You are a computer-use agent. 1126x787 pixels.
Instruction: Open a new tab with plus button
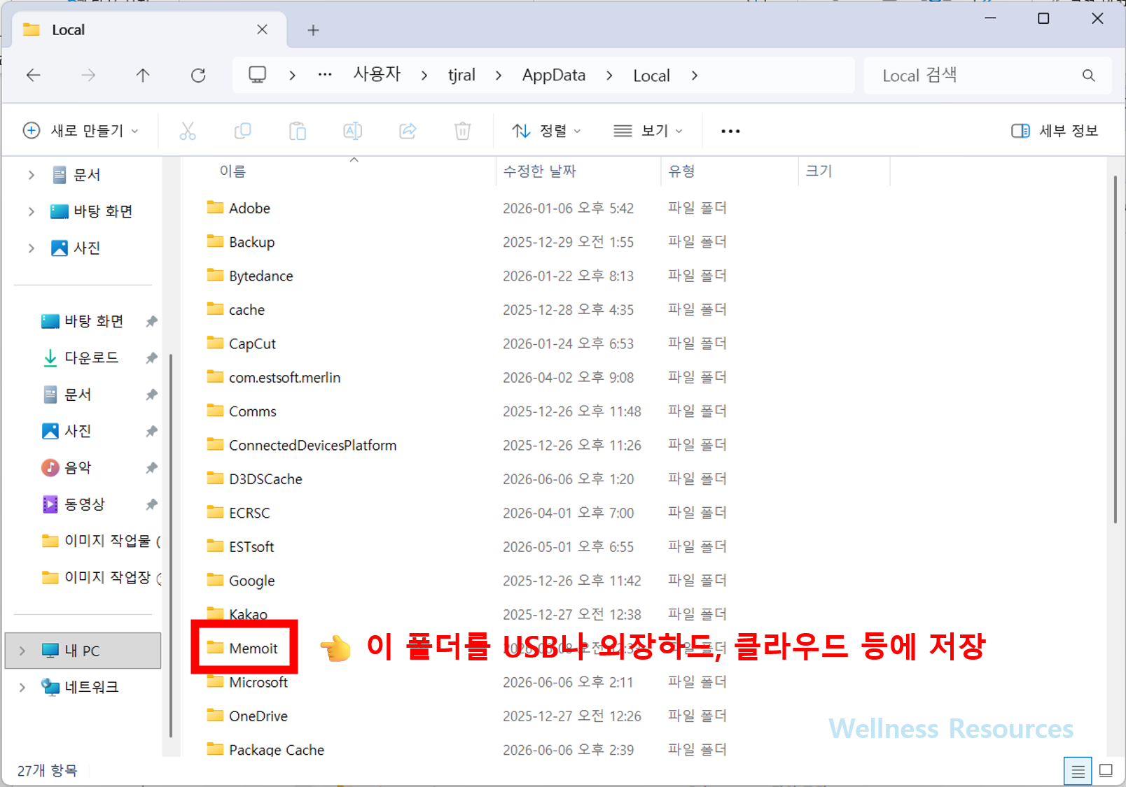click(313, 30)
